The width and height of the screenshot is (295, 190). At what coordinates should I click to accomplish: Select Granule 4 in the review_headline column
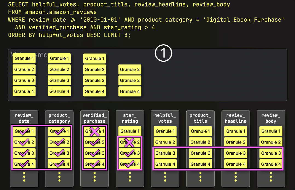point(236,164)
